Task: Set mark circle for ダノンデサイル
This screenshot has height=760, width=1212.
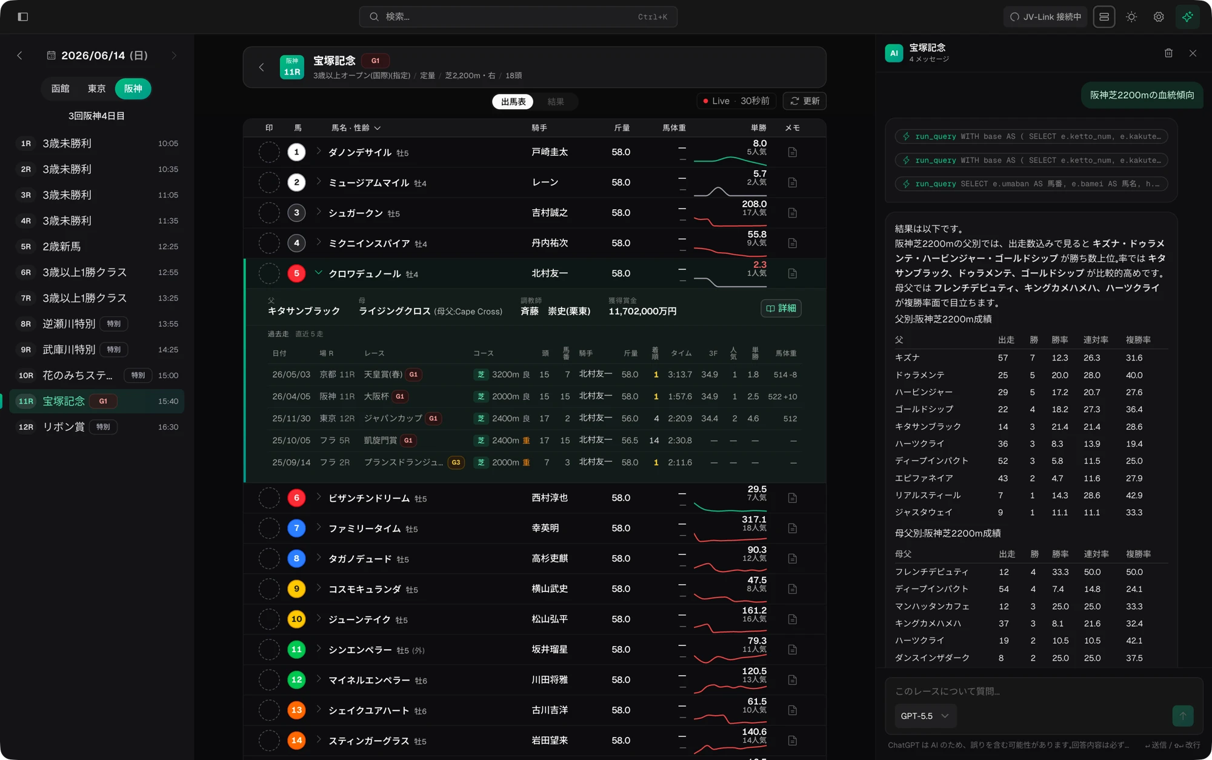Action: [269, 152]
